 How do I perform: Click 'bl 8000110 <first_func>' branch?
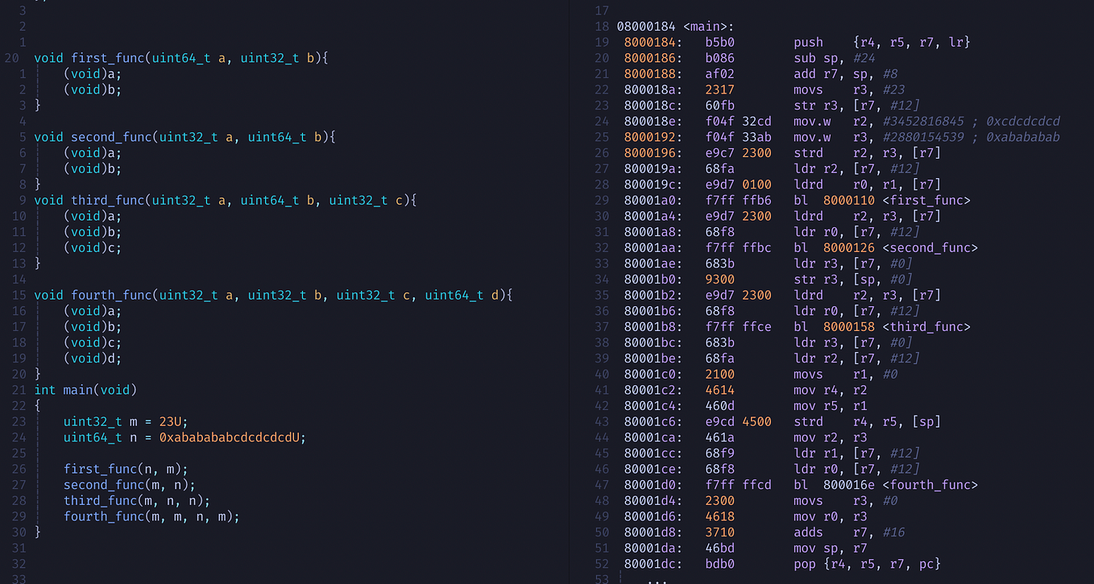pyautogui.click(x=882, y=200)
